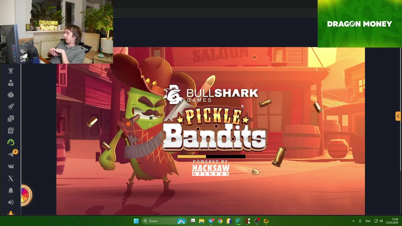This screenshot has width=402, height=226.
Task: Open the dragon logo icon in sidebar
Action: click(11, 71)
